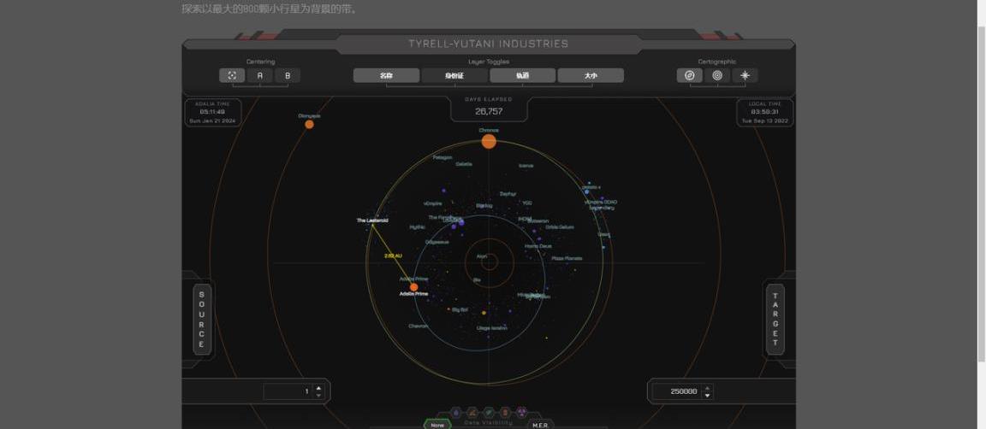Click the Big Boi asteroid label
Viewport: 986px width, 429px height.
[460, 309]
